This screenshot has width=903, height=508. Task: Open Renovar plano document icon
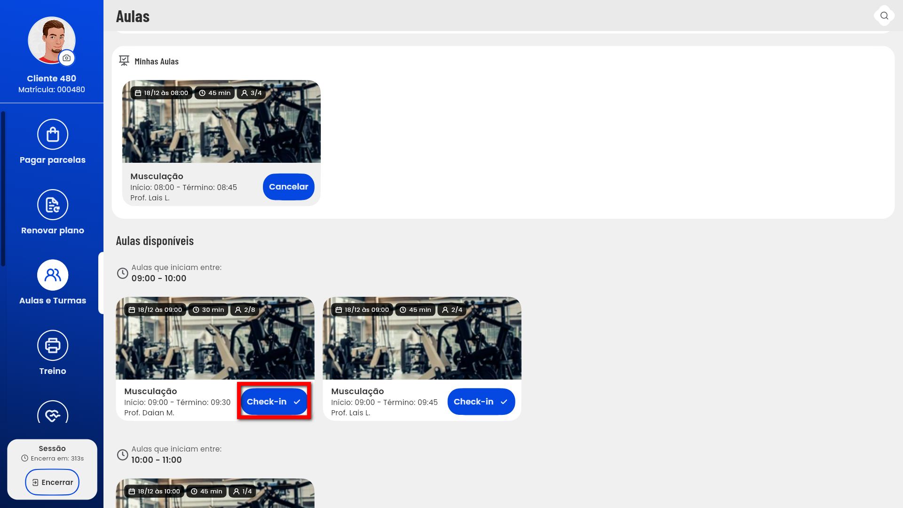tap(53, 205)
